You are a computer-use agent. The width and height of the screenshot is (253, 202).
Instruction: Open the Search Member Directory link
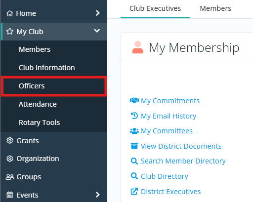183,161
